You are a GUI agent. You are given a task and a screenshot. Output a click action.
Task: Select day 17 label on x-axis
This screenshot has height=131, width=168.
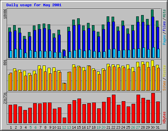point(89,127)
